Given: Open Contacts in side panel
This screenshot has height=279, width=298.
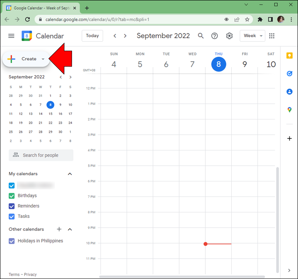Looking at the screenshot, I should pyautogui.click(x=289, y=92).
